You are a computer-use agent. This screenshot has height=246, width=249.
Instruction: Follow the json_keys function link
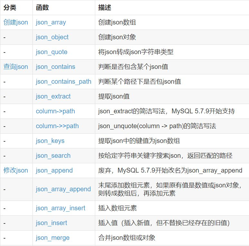pos(50,141)
